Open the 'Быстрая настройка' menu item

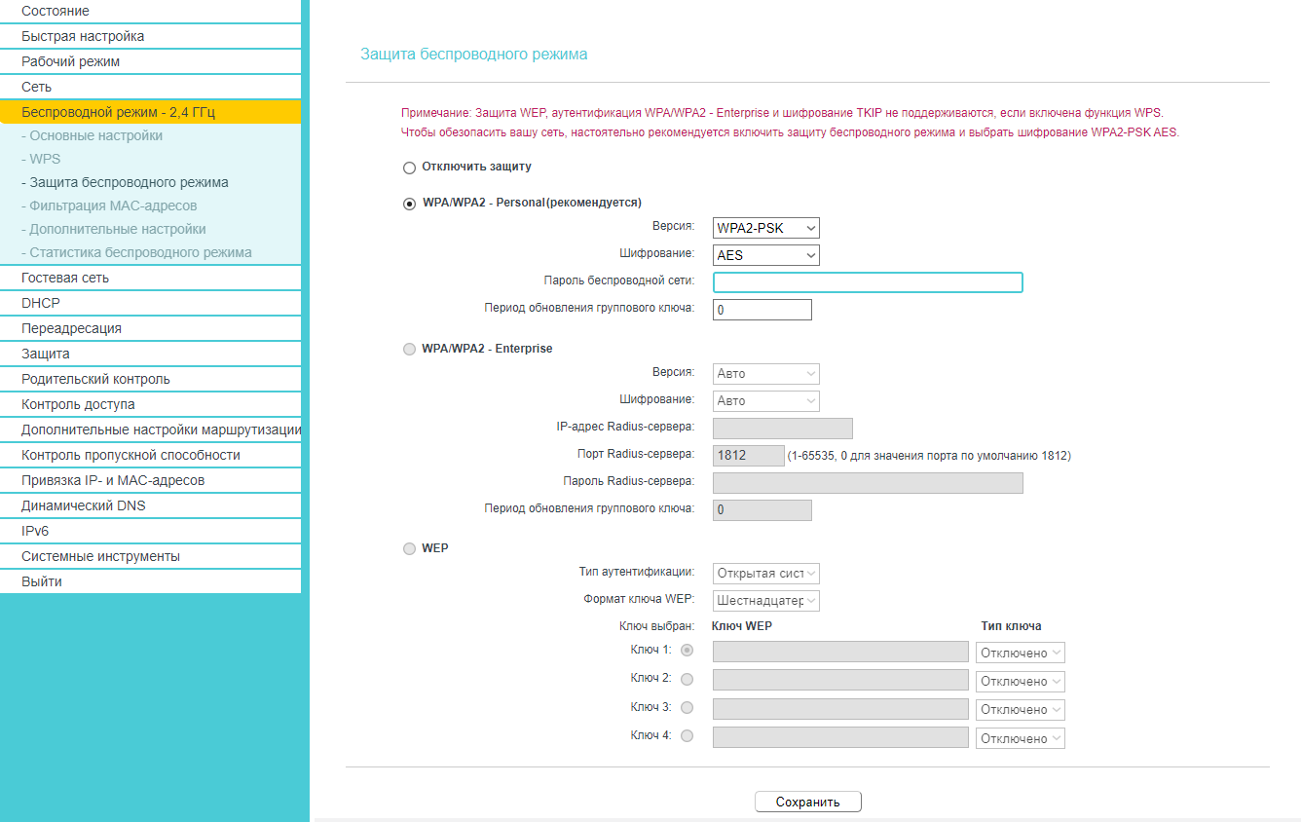(x=150, y=36)
